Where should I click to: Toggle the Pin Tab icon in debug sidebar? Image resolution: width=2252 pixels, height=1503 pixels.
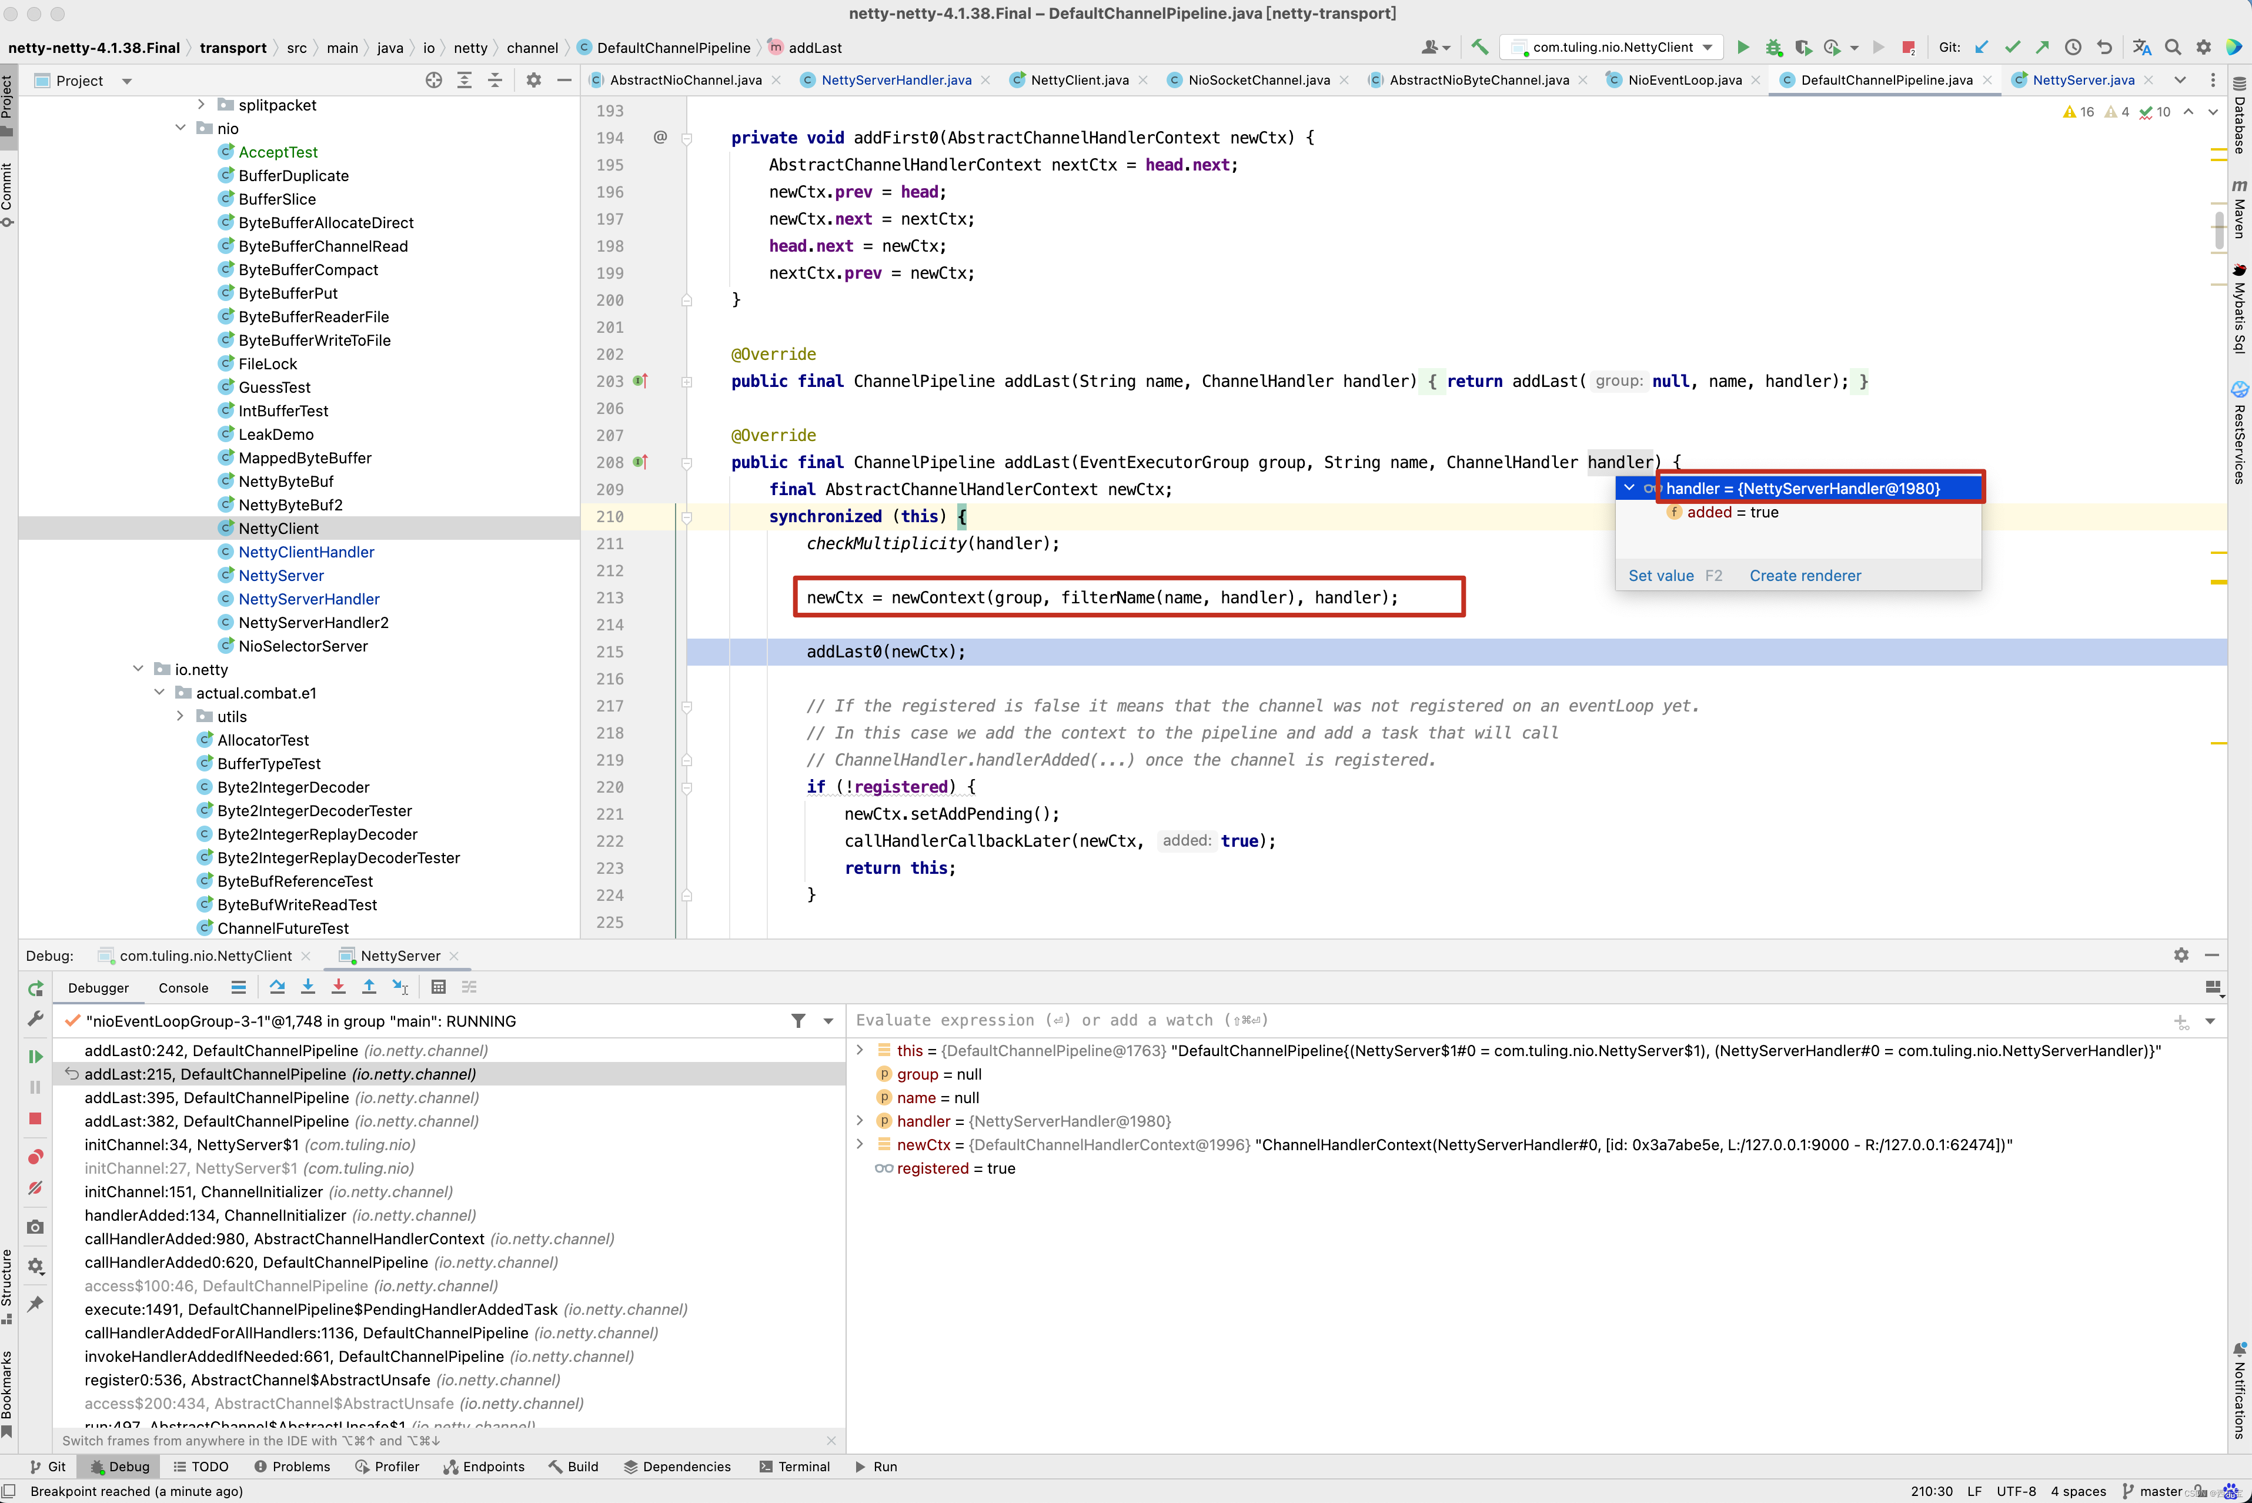(x=35, y=1304)
